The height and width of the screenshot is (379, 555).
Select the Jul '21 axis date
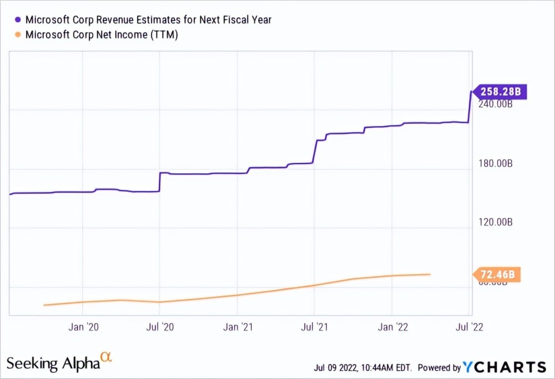click(315, 327)
